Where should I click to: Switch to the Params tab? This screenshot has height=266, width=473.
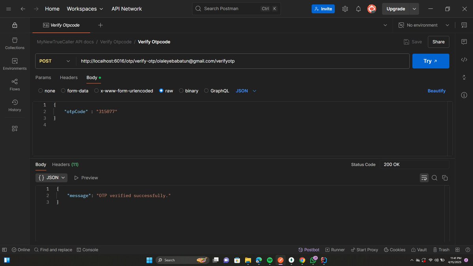click(x=43, y=78)
